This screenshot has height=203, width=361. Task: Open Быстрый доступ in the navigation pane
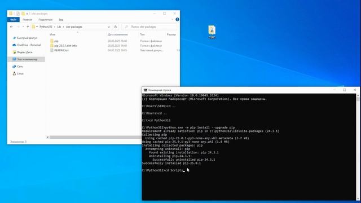tap(27, 38)
